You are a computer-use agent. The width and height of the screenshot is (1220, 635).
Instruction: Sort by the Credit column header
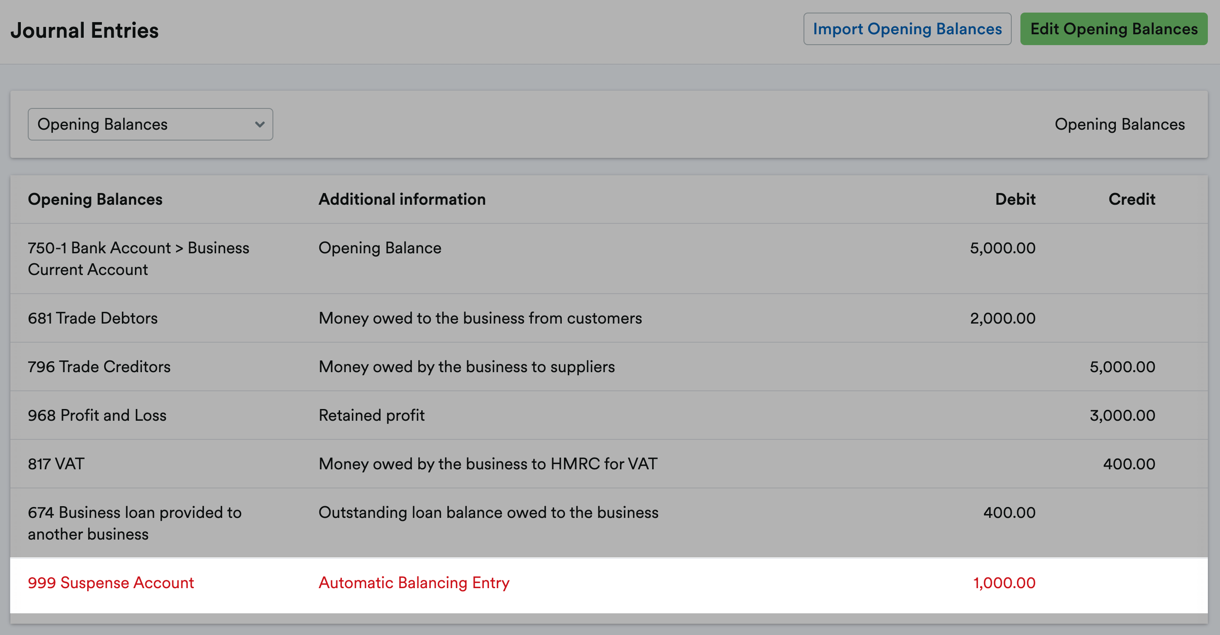1131,199
